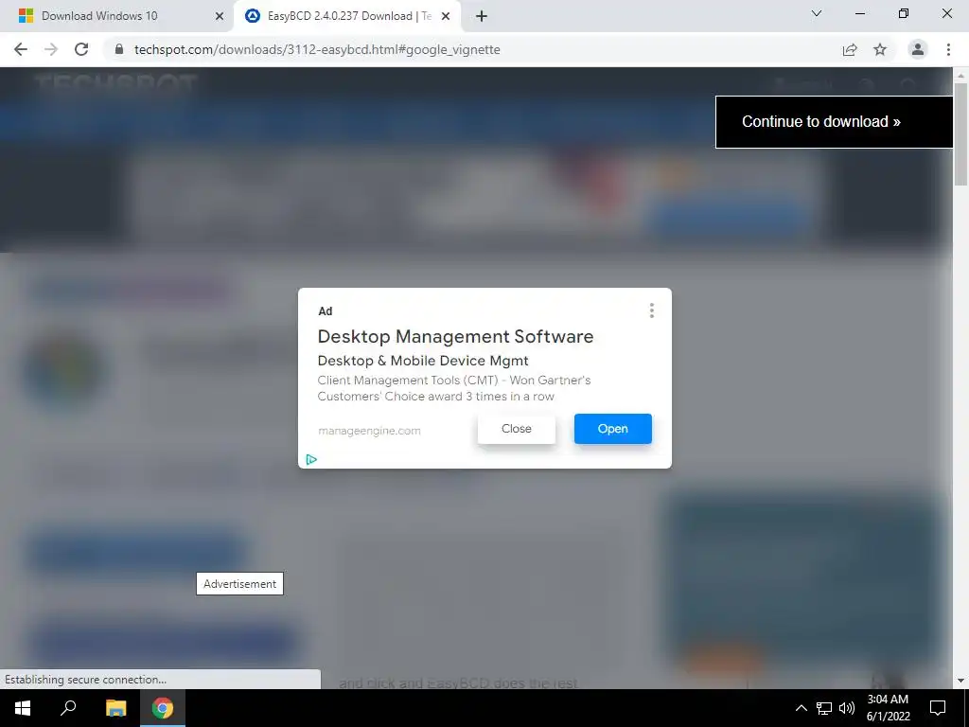Click the Desktop Management Software headline
The image size is (969, 727).
[x=455, y=336]
